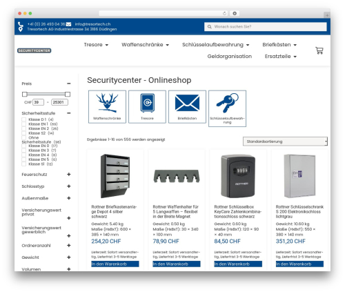Click the browser reload icon

click(224, 13)
